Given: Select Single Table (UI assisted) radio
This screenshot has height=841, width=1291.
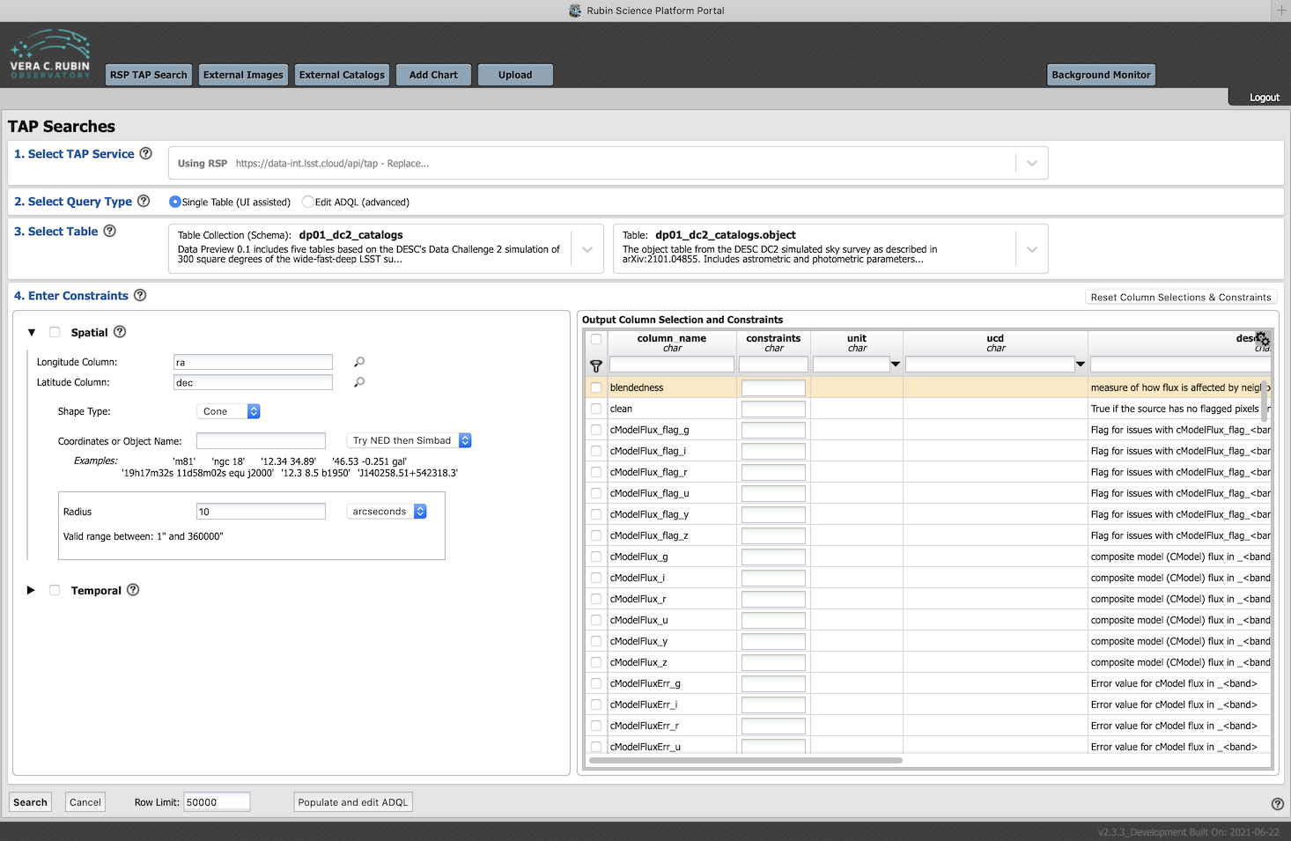Looking at the screenshot, I should point(175,202).
